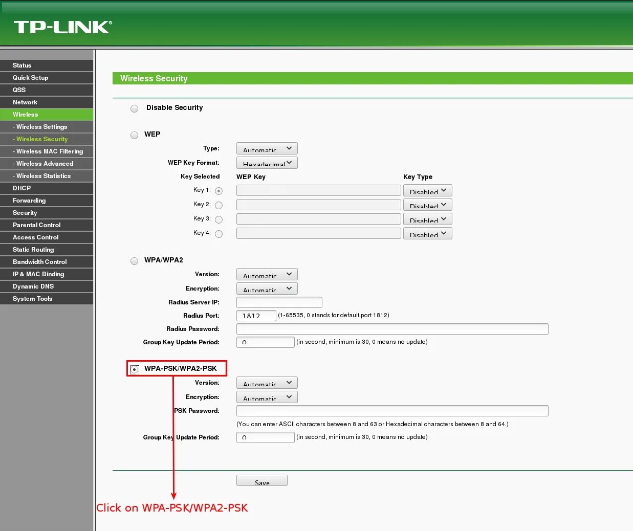
Task: Open Wireless Security submenu item
Action: 47,139
